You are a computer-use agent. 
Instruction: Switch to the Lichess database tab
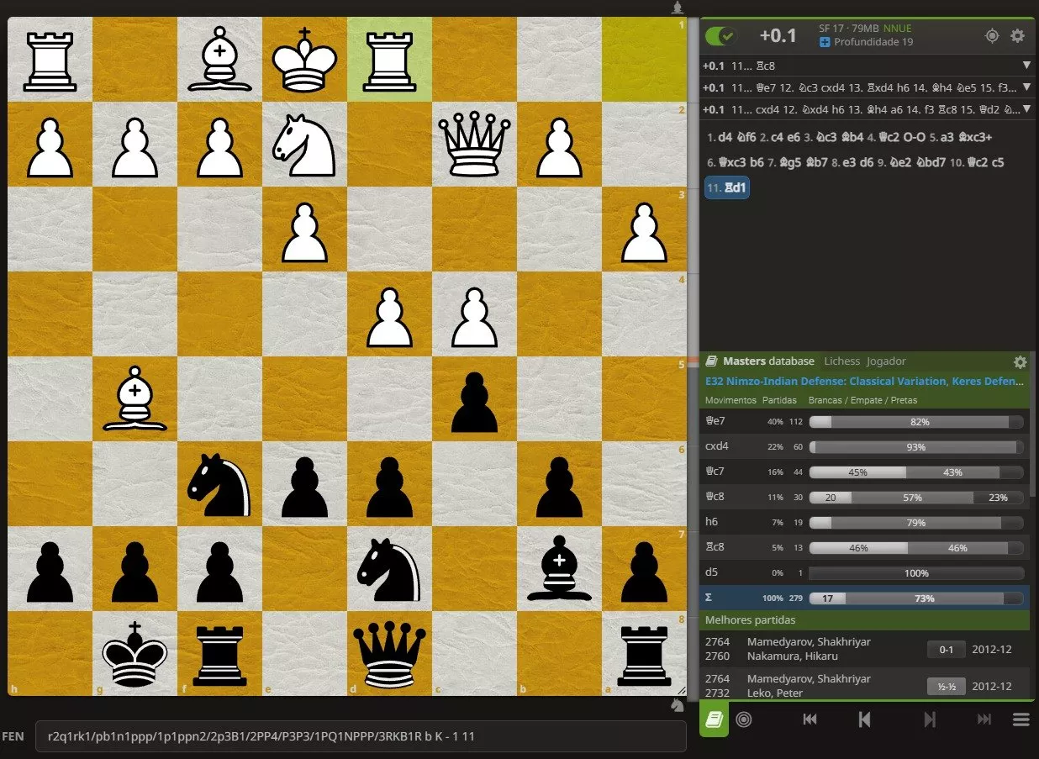pyautogui.click(x=841, y=361)
